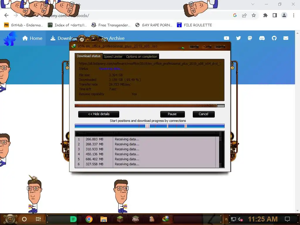
Task: Go to the Home page in site navigation
Action: pos(32,38)
